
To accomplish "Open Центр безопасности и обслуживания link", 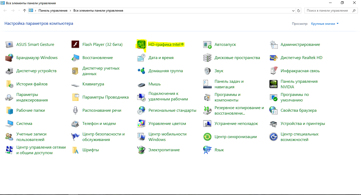I will (104, 137).
